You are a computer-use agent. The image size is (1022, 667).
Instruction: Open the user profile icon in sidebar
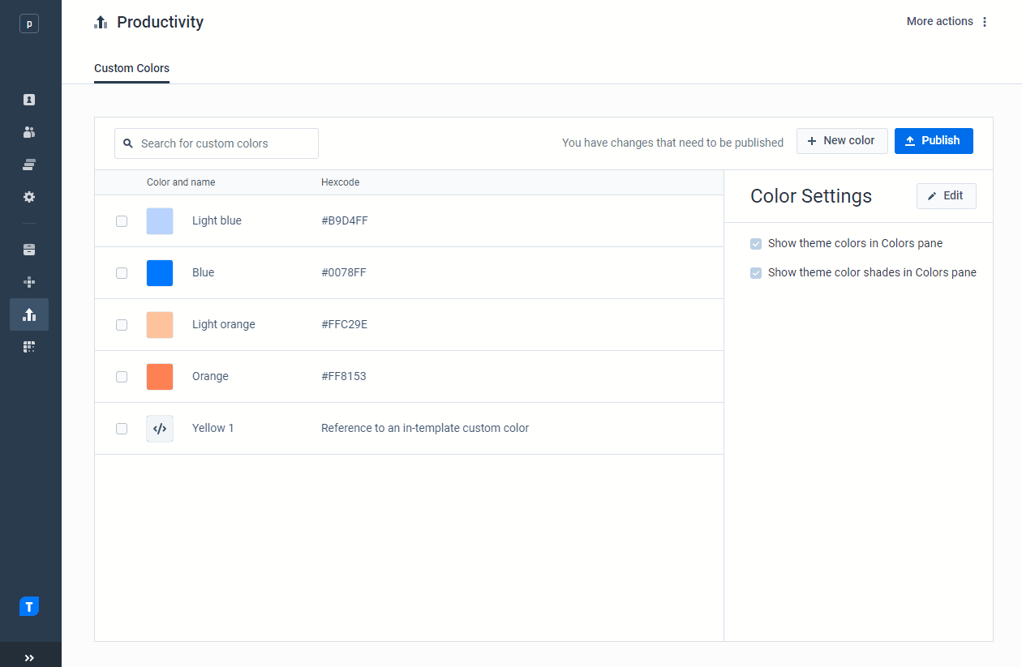29,100
